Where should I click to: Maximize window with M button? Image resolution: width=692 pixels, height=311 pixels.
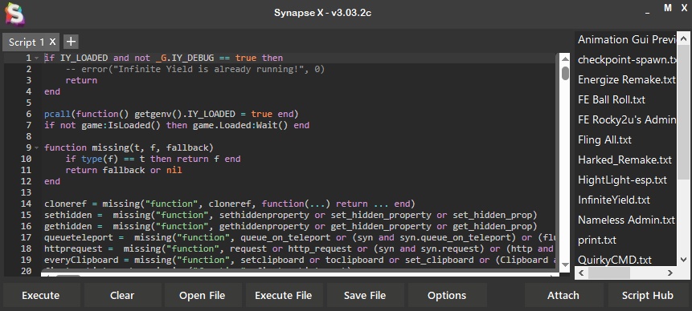[668, 8]
